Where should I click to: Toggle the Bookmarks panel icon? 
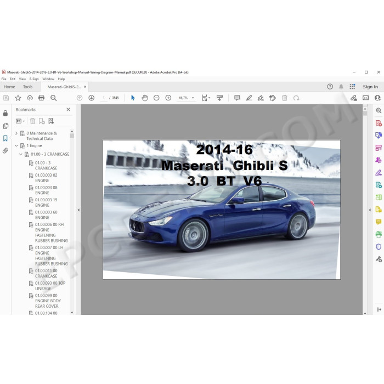5,138
